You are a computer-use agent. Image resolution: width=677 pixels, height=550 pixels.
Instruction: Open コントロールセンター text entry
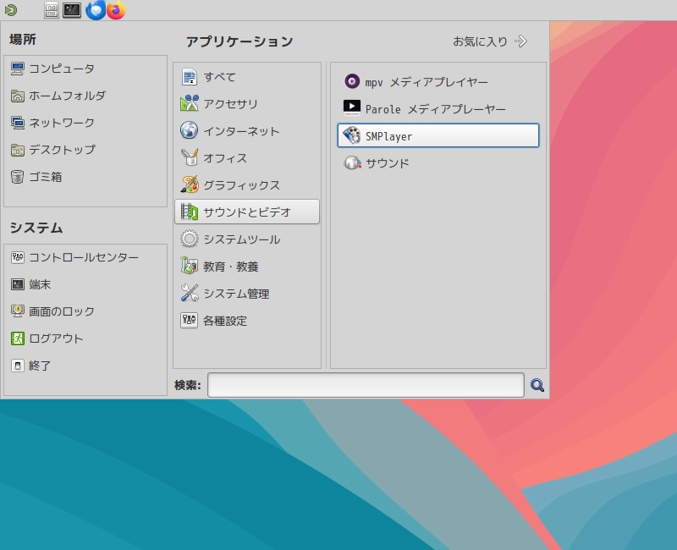pyautogui.click(x=84, y=258)
